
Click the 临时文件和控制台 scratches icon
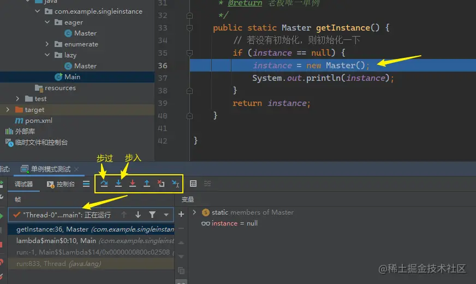(x=9, y=143)
